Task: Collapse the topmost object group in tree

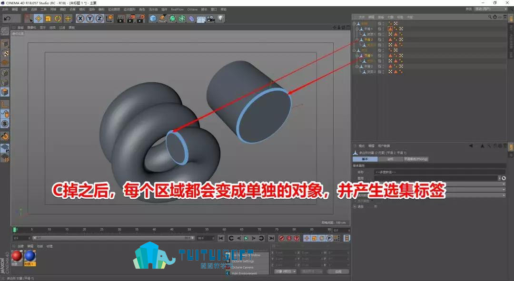Action: tap(354, 24)
